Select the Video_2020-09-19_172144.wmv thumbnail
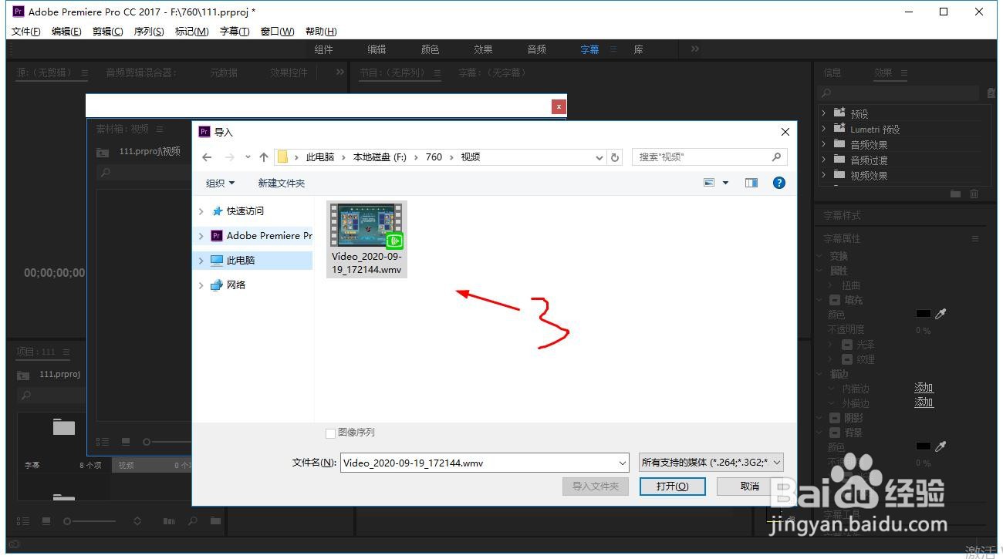The image size is (1003, 559). point(366,239)
